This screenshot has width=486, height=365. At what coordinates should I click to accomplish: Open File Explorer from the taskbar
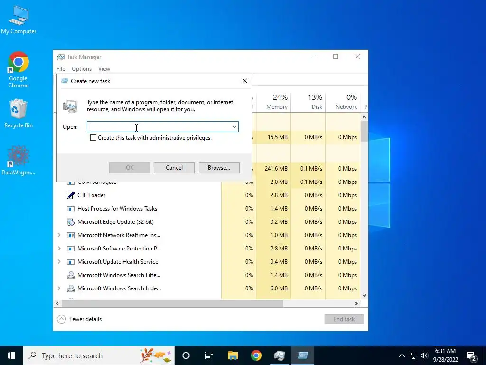pos(233,355)
